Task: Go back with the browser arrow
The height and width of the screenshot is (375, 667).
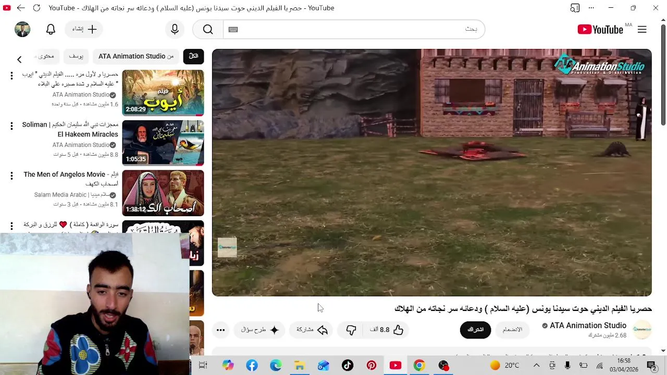Action: click(21, 8)
